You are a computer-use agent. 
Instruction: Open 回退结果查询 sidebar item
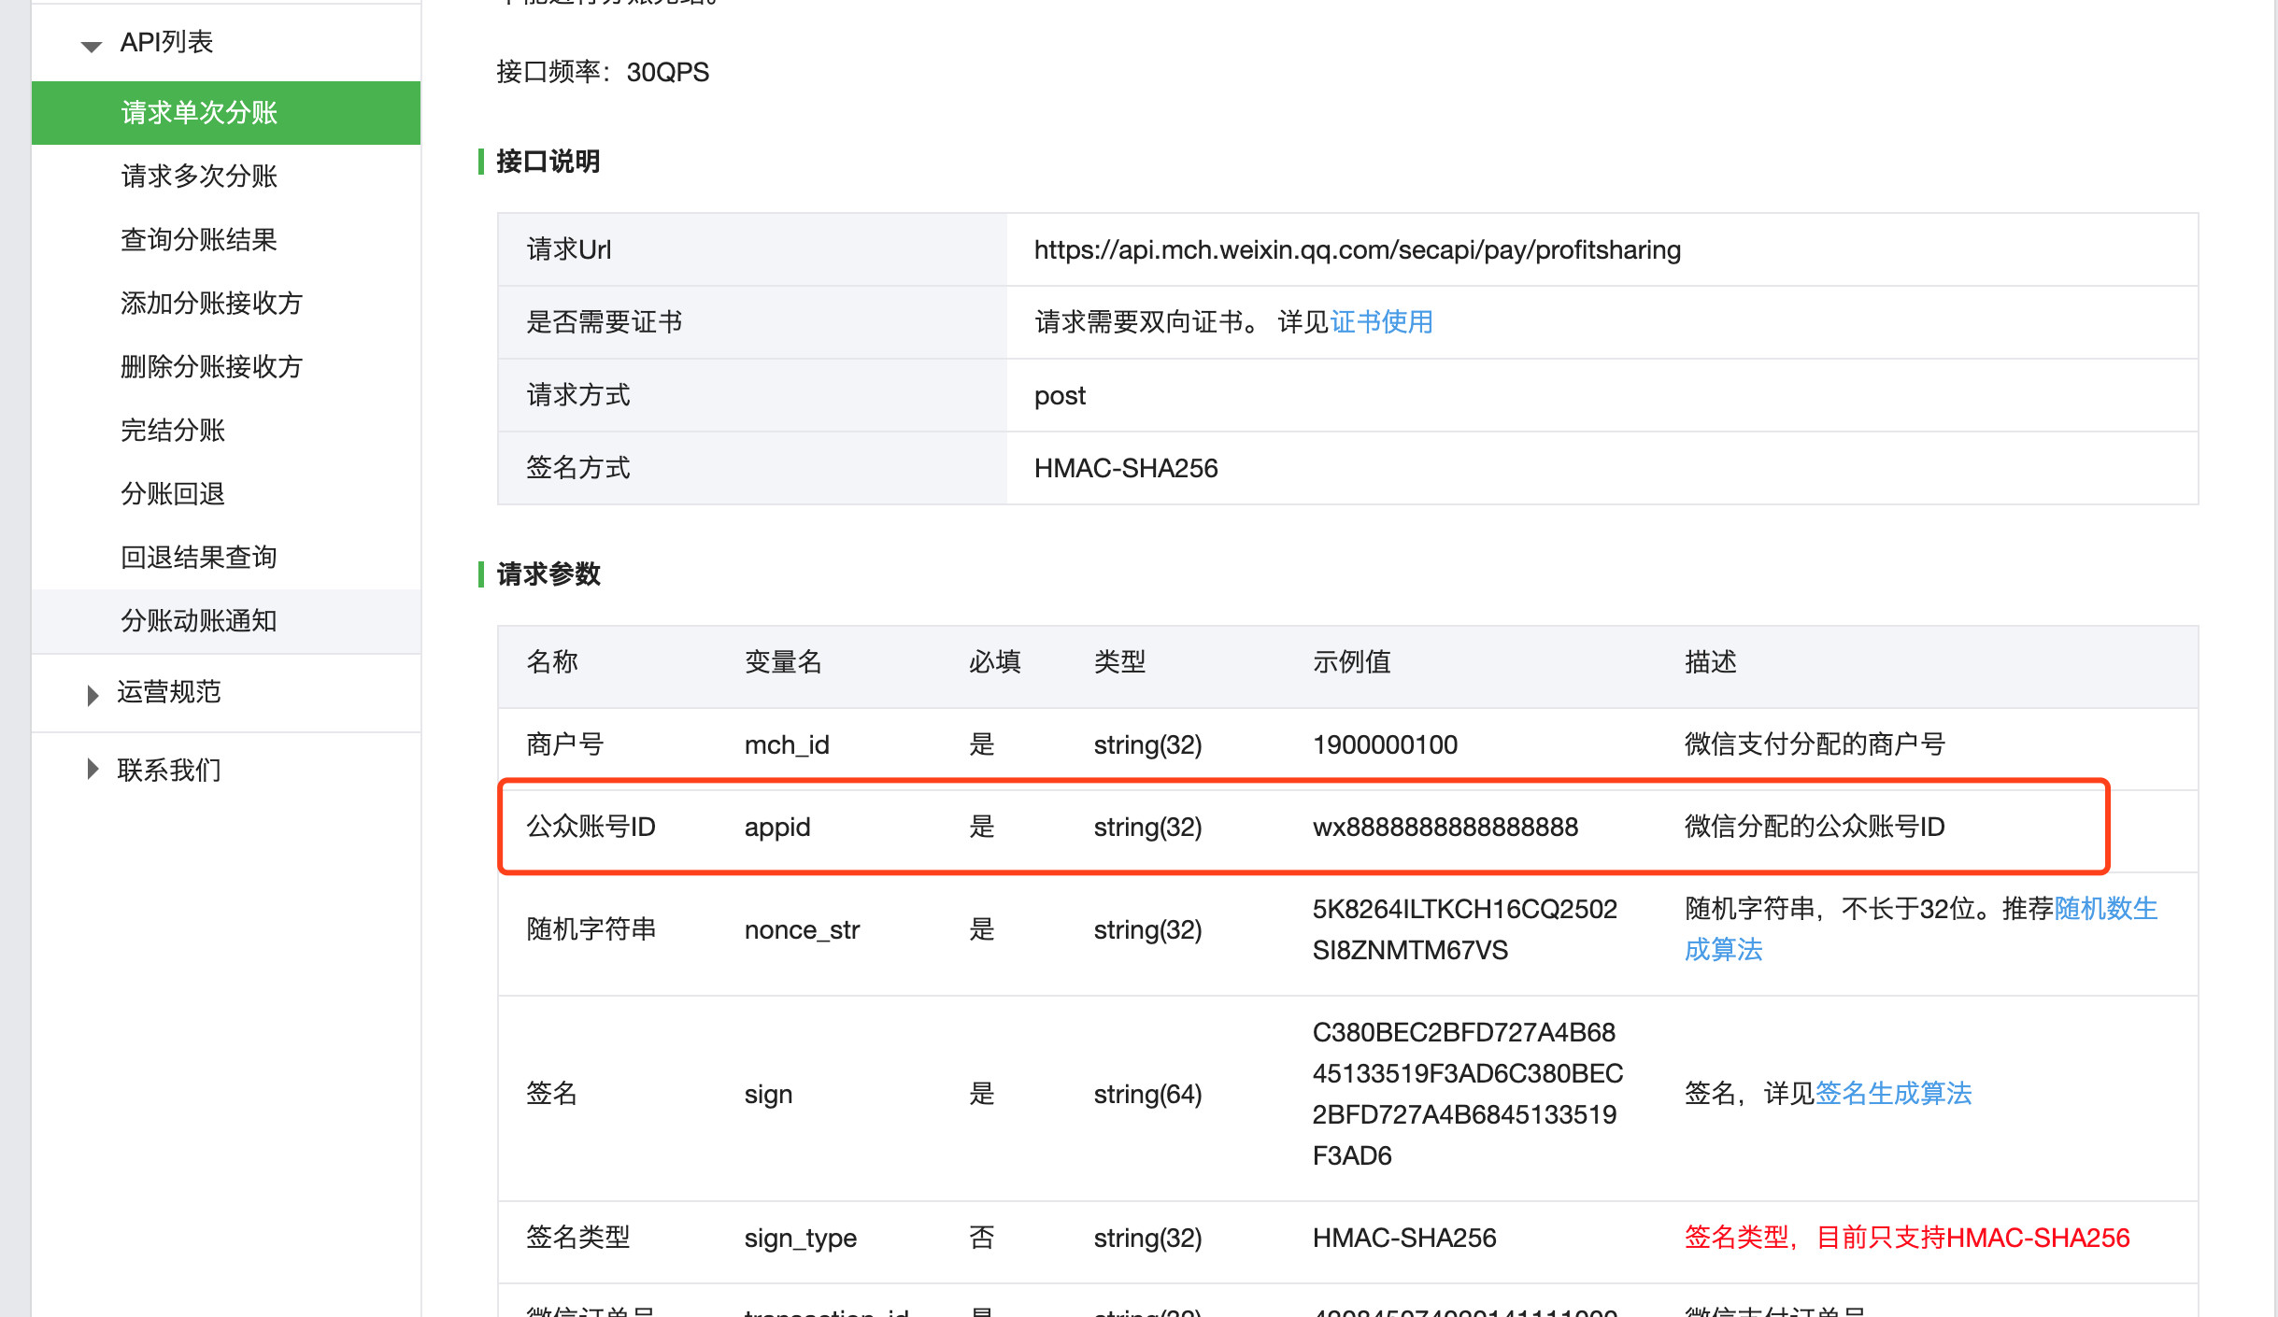(199, 558)
